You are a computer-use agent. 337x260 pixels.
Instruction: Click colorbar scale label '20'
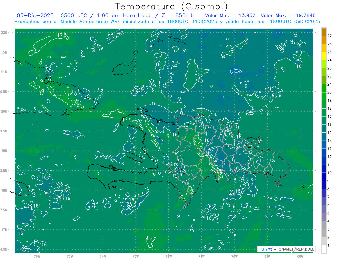(x=330, y=92)
